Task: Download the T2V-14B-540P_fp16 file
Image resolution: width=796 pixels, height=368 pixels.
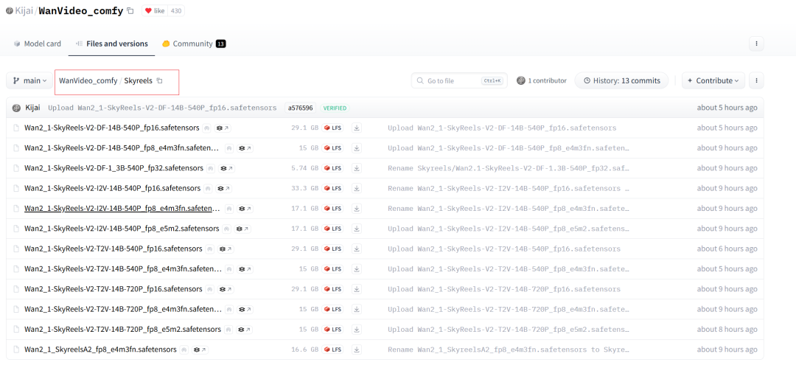Action: tap(357, 249)
